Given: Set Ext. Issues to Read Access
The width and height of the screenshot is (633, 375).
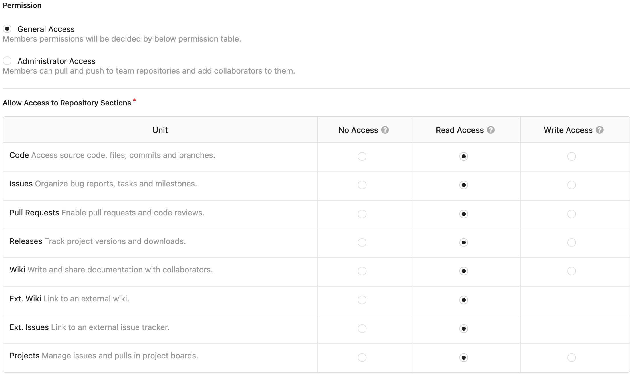Looking at the screenshot, I should tap(464, 329).
